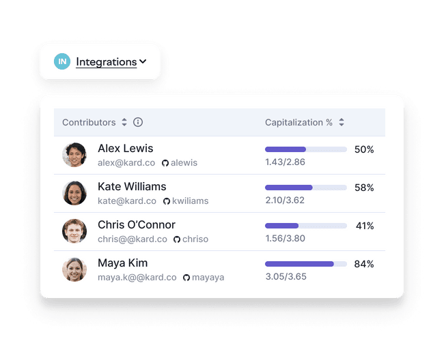Click the Contributors column header
The height and width of the screenshot is (341, 444).
[x=89, y=123]
